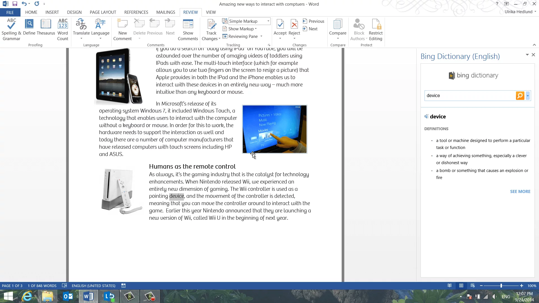Image resolution: width=539 pixels, height=303 pixels.
Task: Search with Bing dictionary magnifier button
Action: [520, 96]
